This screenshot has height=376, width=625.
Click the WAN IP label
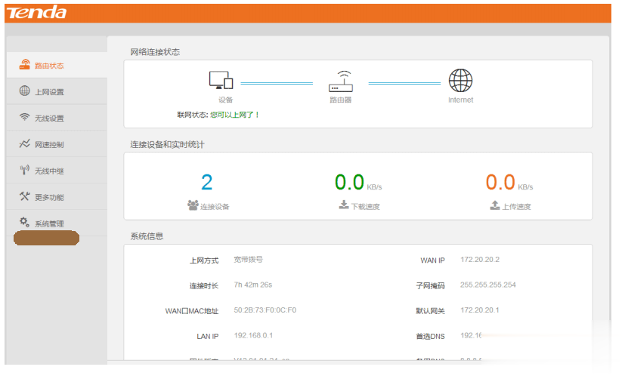[x=432, y=260]
